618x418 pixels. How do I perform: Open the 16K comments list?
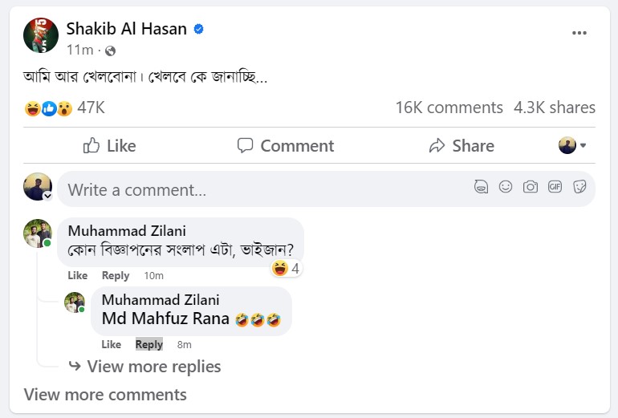click(x=449, y=108)
